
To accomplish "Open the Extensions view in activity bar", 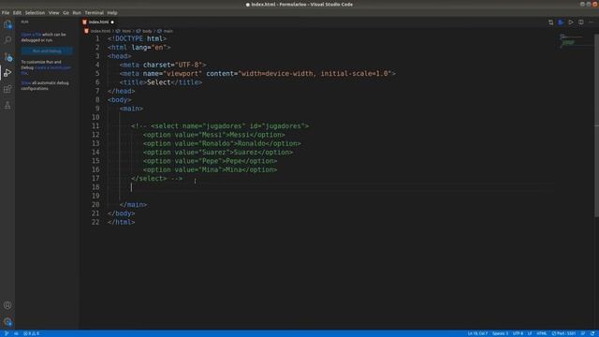I will click(7, 89).
